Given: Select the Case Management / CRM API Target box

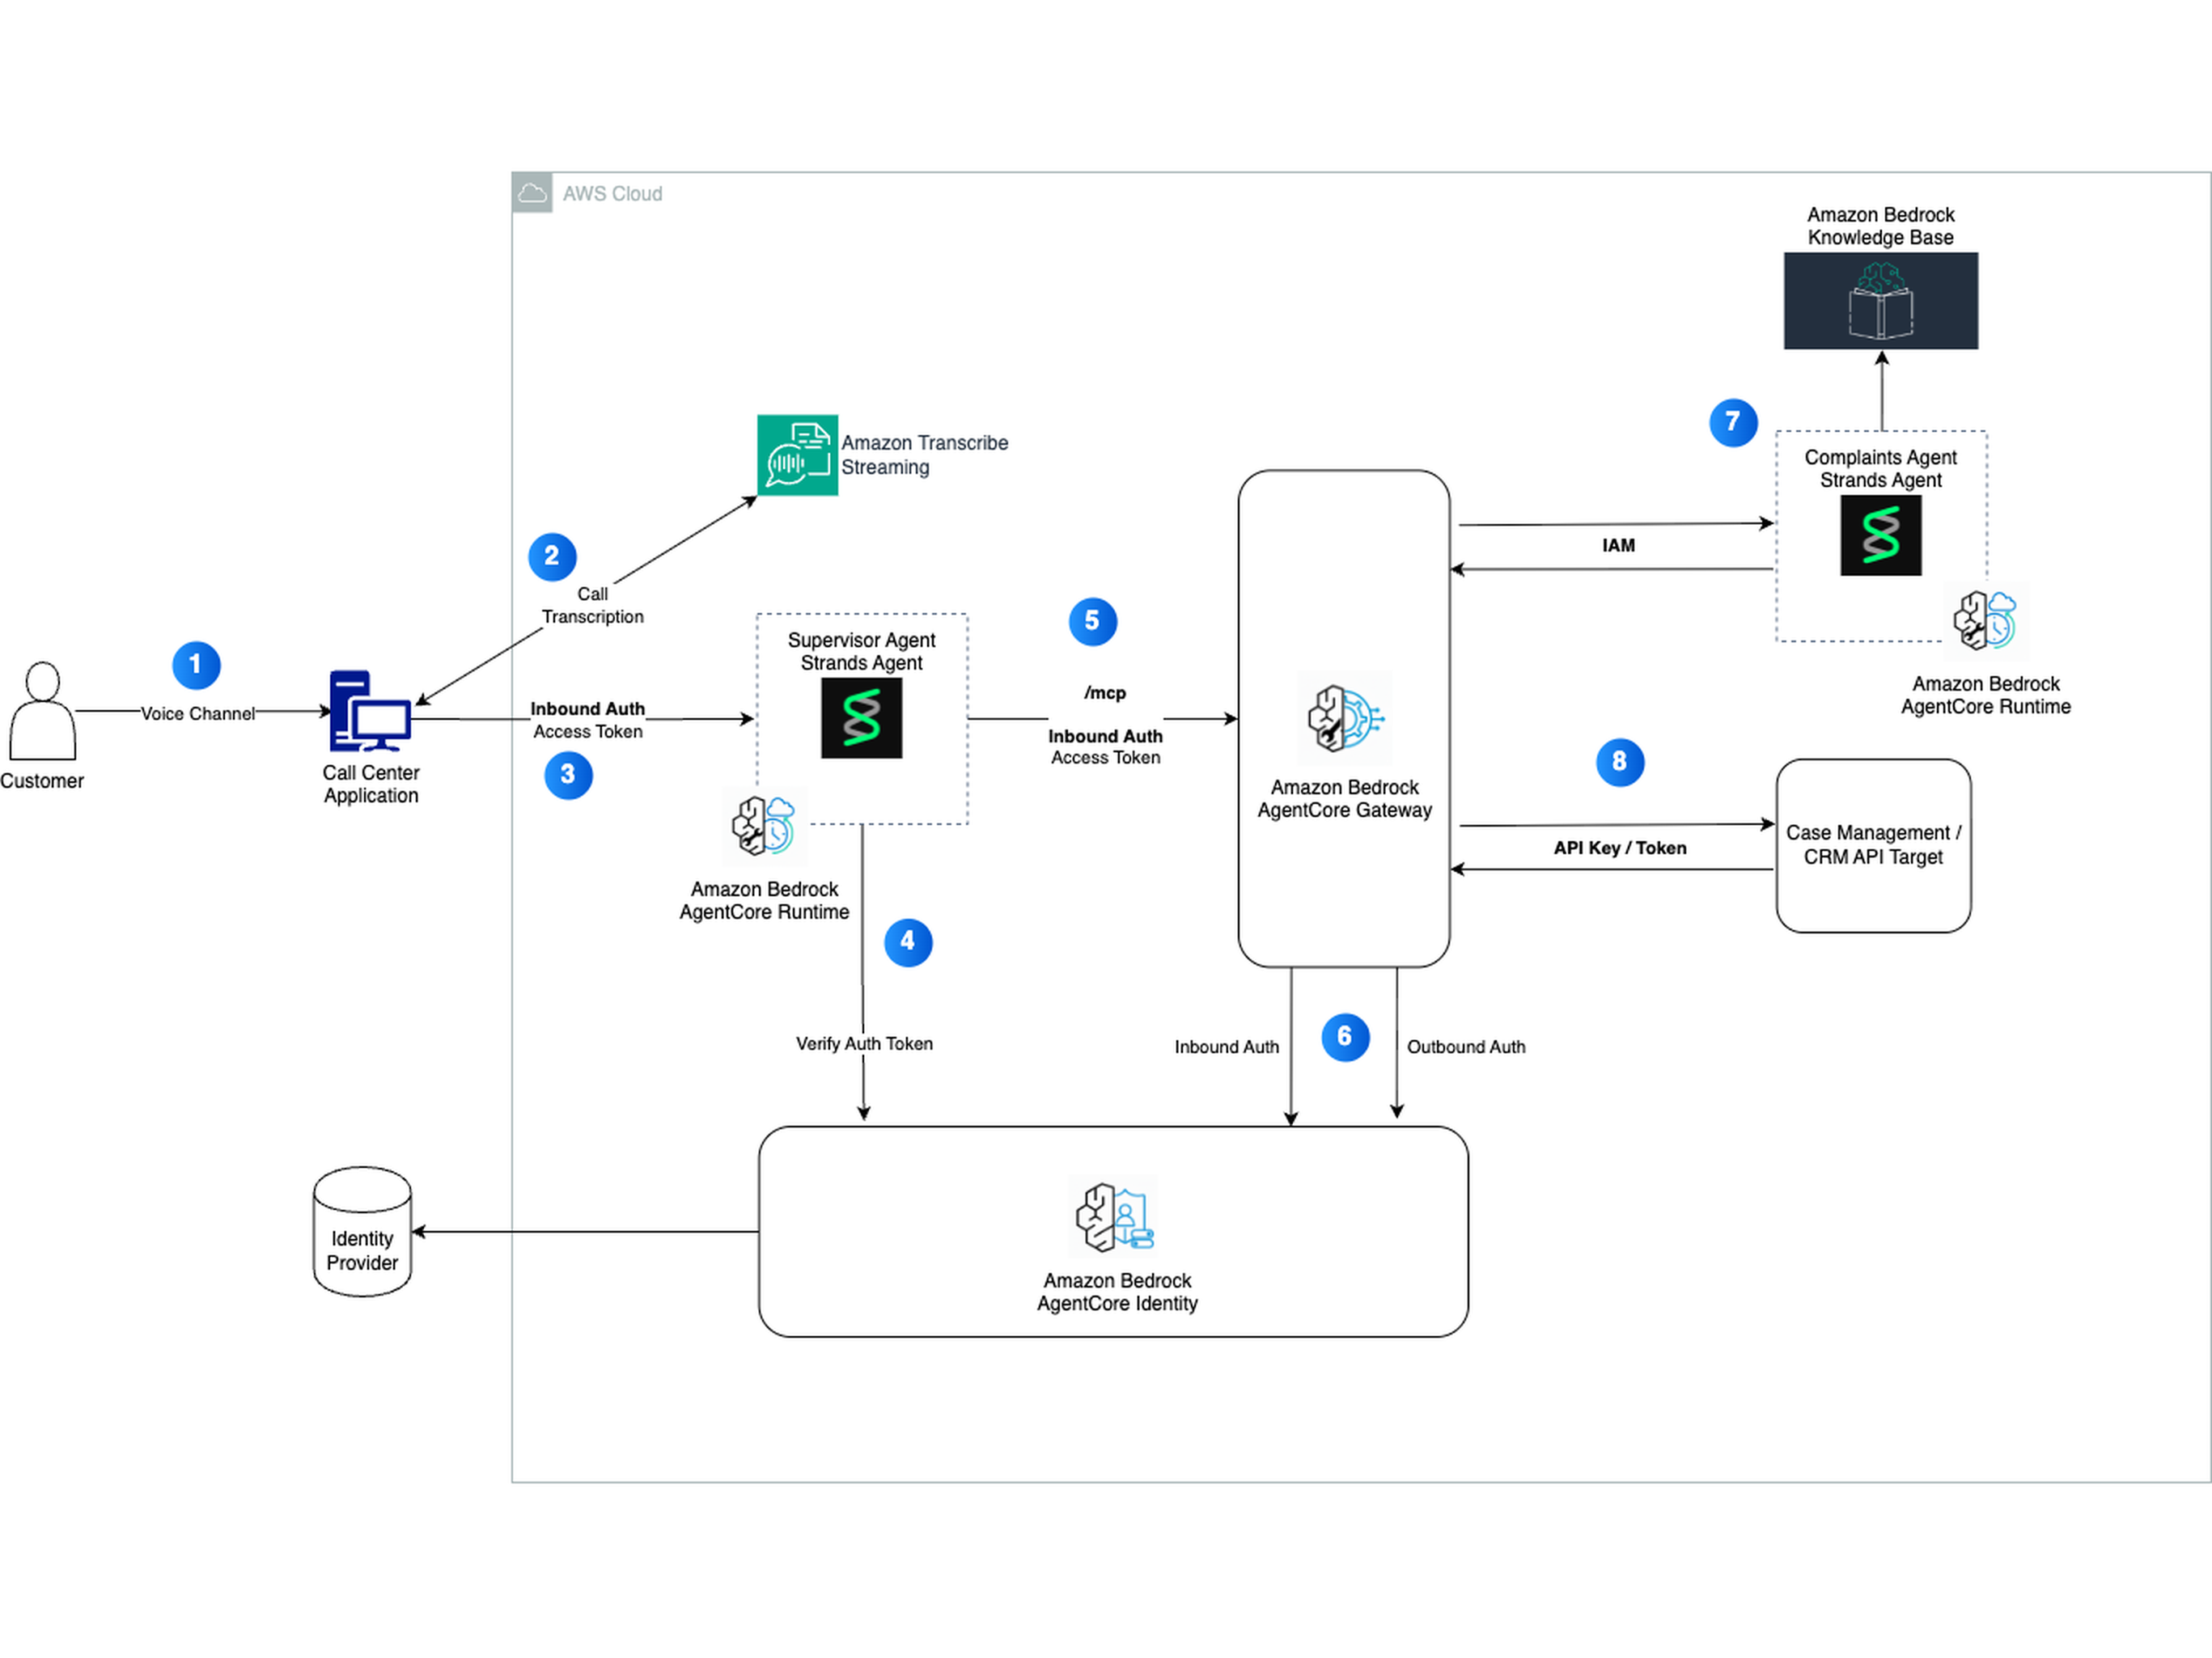Looking at the screenshot, I should click(x=1873, y=845).
